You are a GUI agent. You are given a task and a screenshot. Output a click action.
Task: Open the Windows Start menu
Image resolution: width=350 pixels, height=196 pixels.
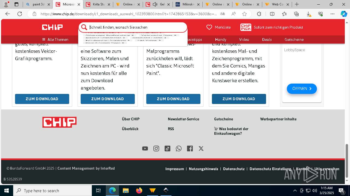point(7,191)
